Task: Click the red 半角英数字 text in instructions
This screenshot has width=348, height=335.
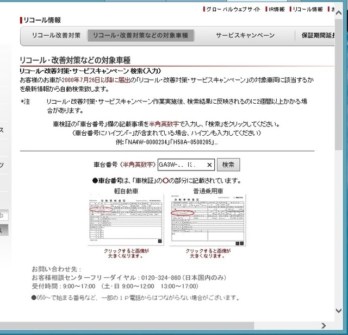Action: [164, 124]
